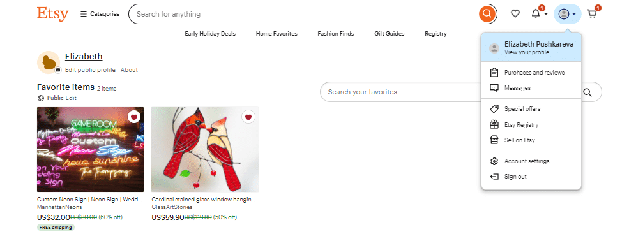
Task: Unfavorite the Custom Neon Sign item
Action: (134, 117)
